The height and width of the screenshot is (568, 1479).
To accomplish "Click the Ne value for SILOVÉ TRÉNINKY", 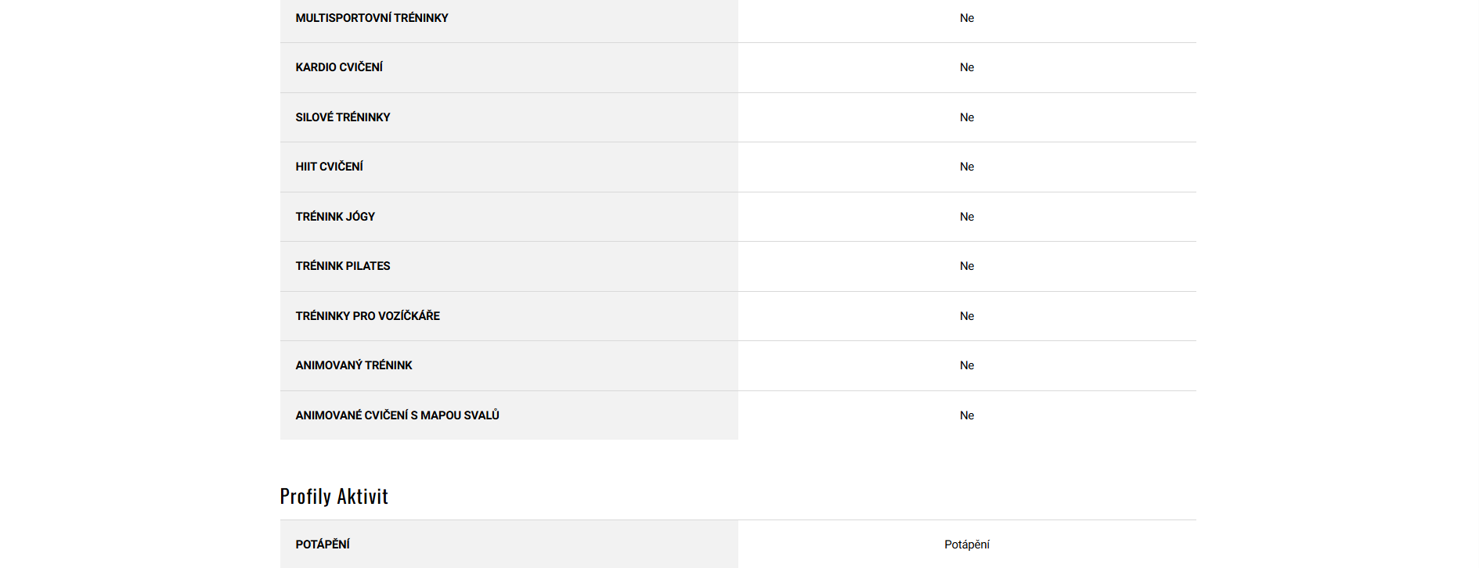I will pyautogui.click(x=967, y=117).
